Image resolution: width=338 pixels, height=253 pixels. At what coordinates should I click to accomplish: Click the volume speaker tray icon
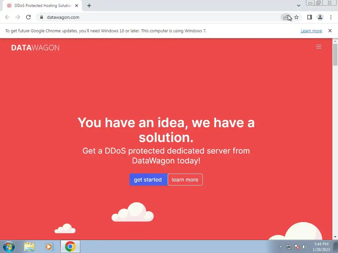coord(305,247)
